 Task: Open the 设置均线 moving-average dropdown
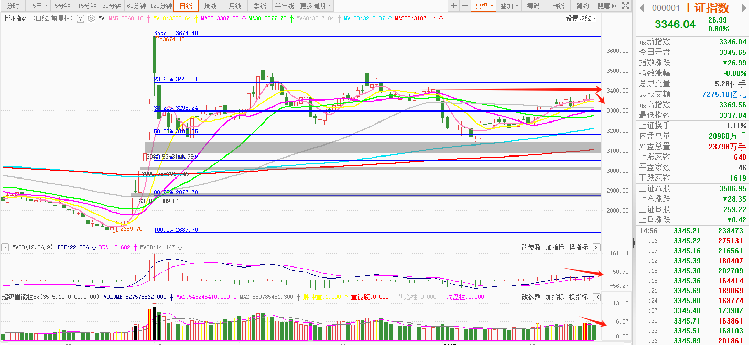tap(581, 18)
